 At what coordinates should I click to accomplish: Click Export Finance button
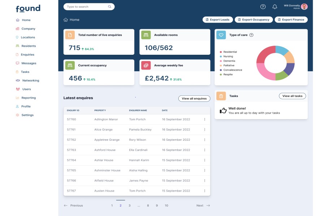(291, 20)
